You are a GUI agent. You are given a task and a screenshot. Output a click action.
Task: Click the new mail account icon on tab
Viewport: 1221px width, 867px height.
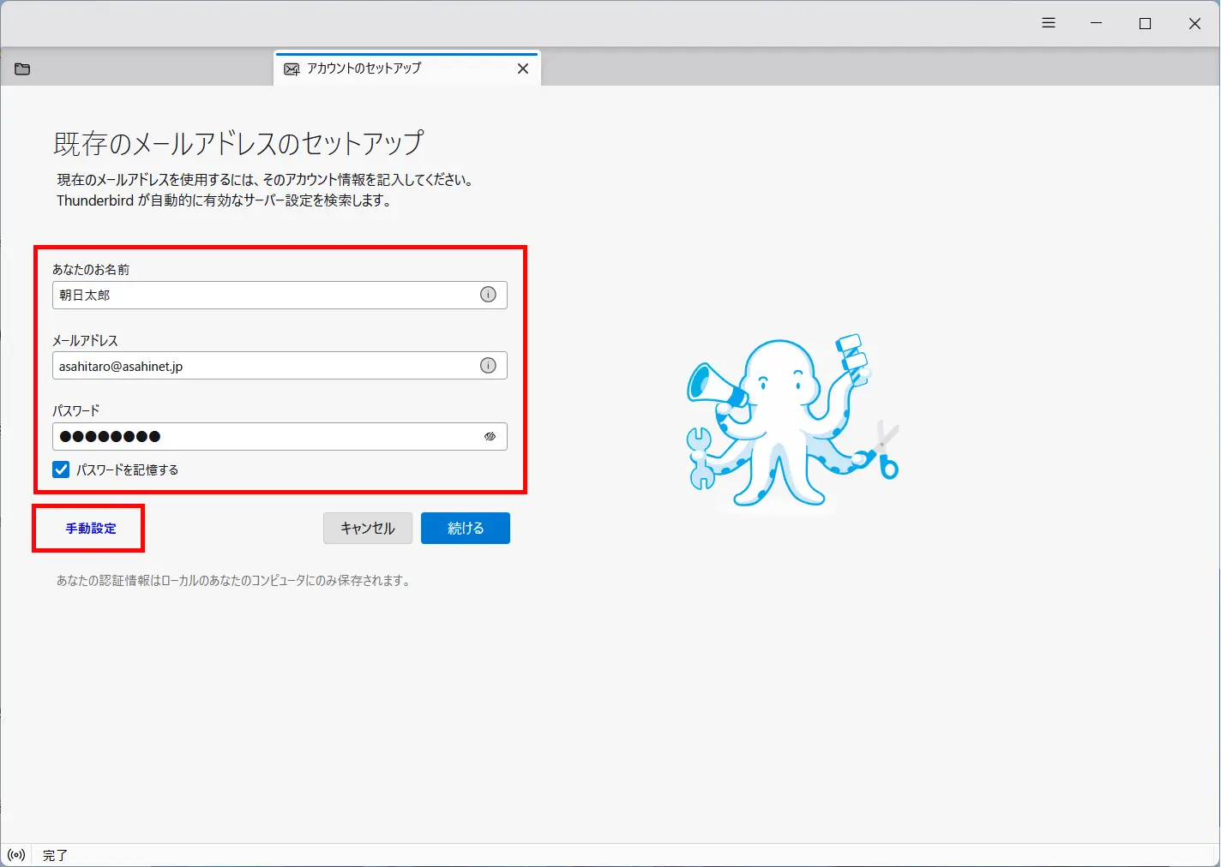(292, 69)
